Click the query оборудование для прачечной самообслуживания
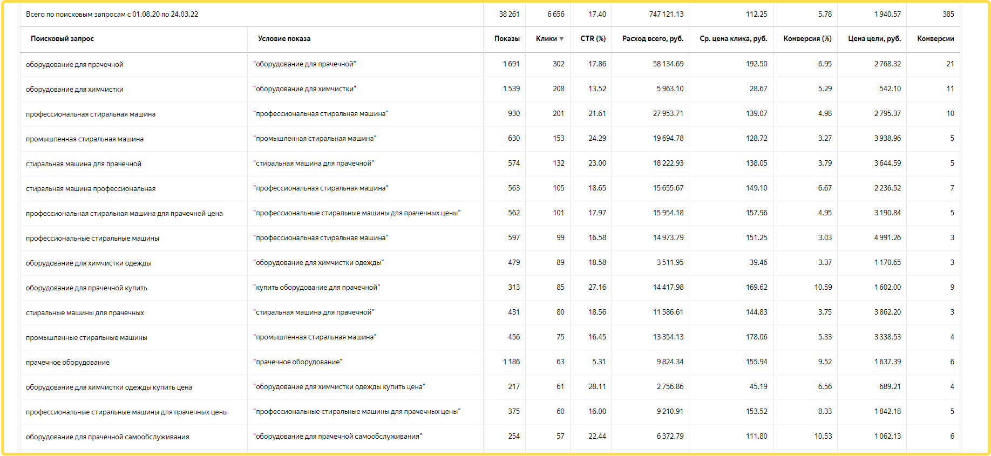 click(x=107, y=437)
